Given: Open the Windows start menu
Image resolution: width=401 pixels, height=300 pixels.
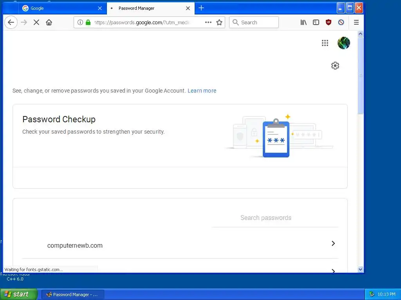Looking at the screenshot, I should (x=19, y=295).
